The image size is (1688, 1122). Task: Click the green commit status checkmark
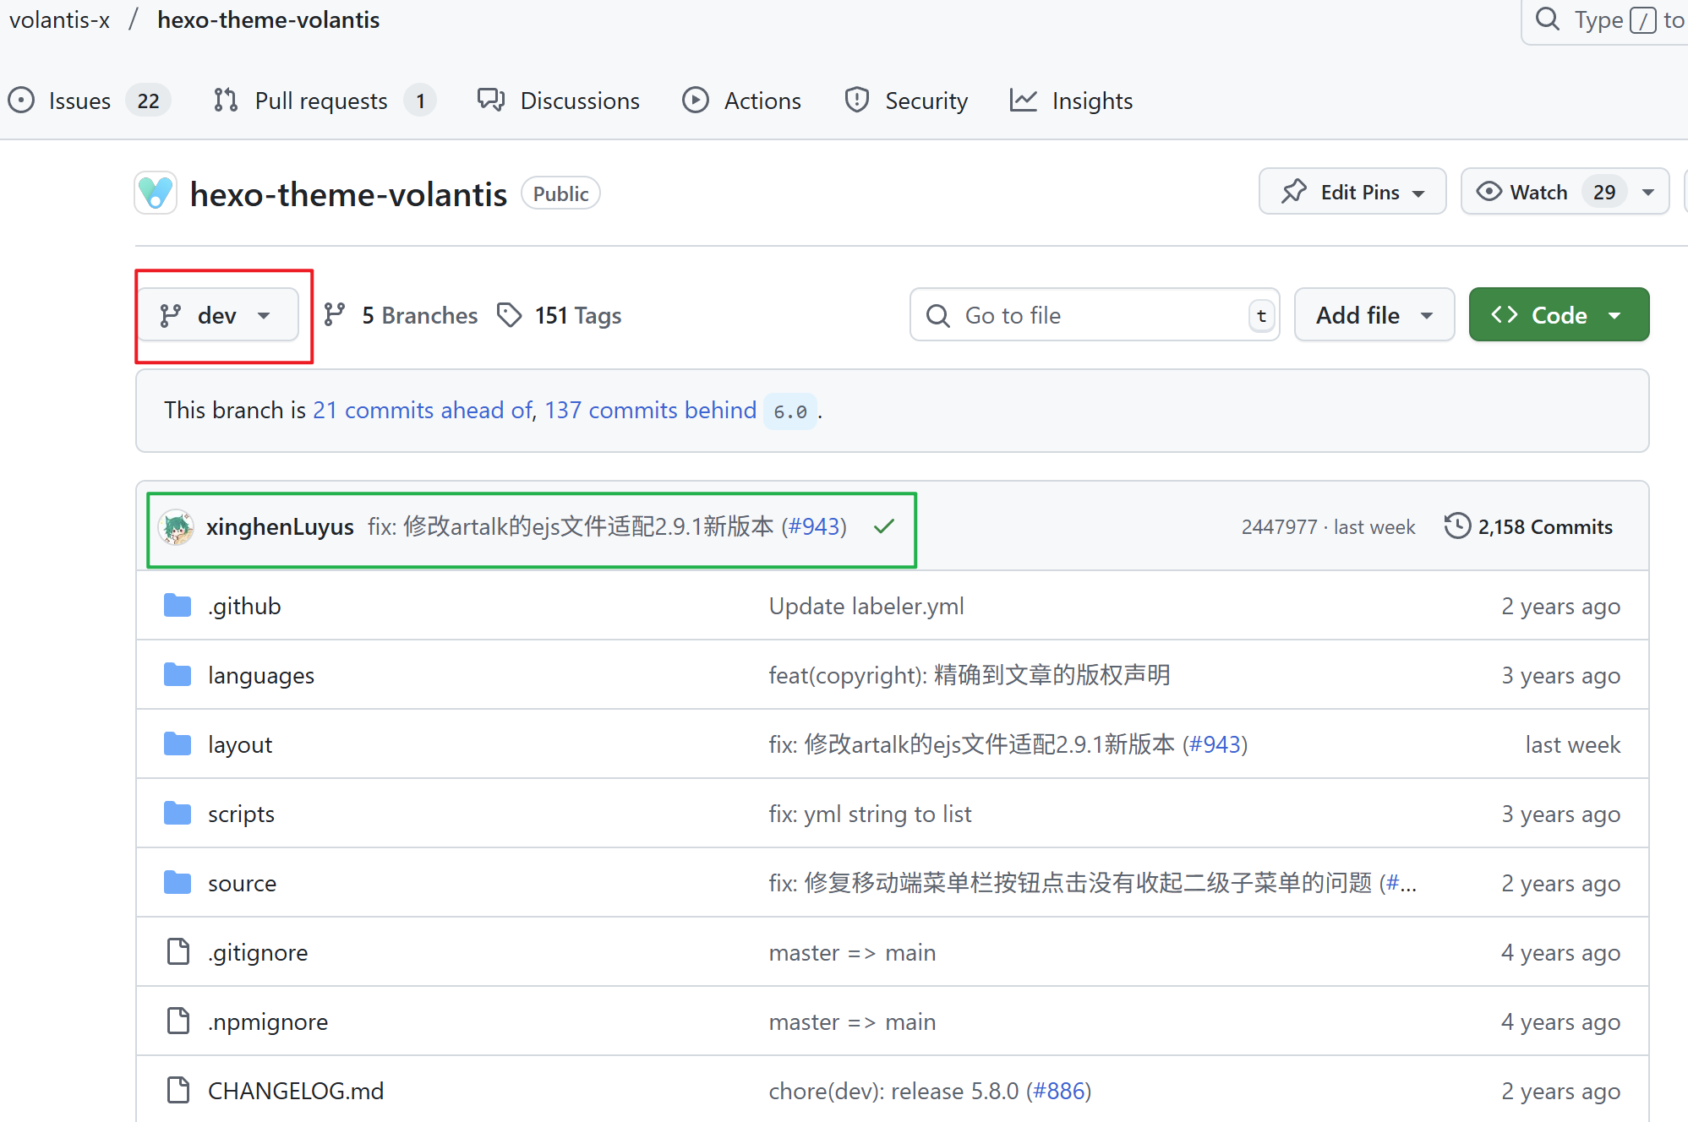coord(884,526)
